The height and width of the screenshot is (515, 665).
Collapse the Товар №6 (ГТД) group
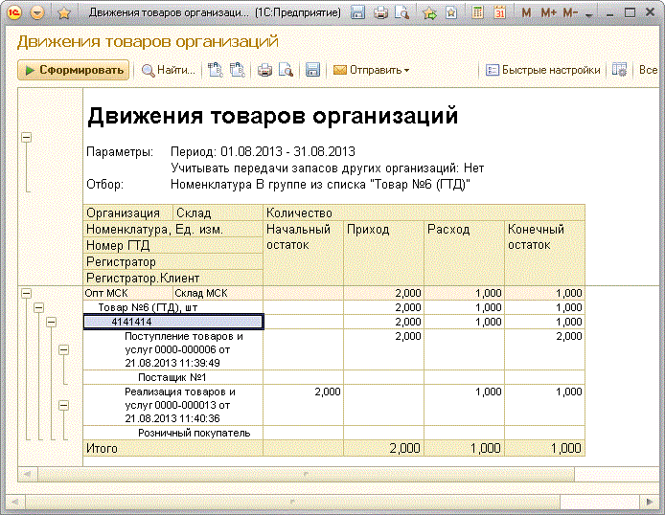38,307
